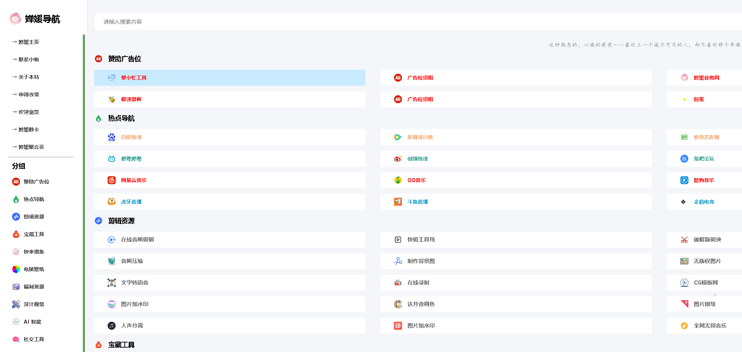Click the sidebar 电脑壁纸 colorful icon

pyautogui.click(x=16, y=269)
